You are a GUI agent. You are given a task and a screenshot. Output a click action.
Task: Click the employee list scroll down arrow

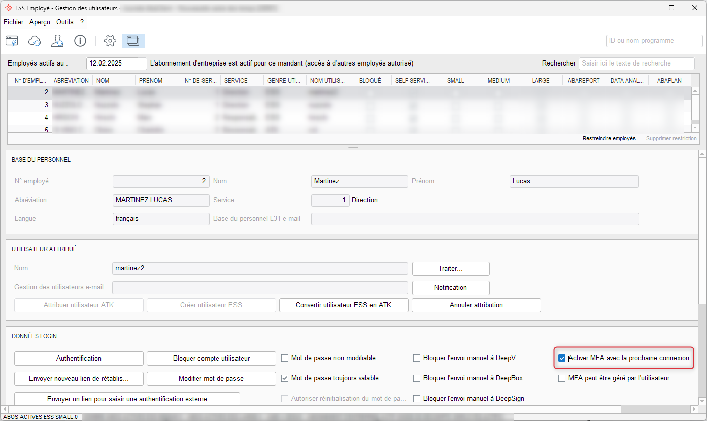click(695, 128)
